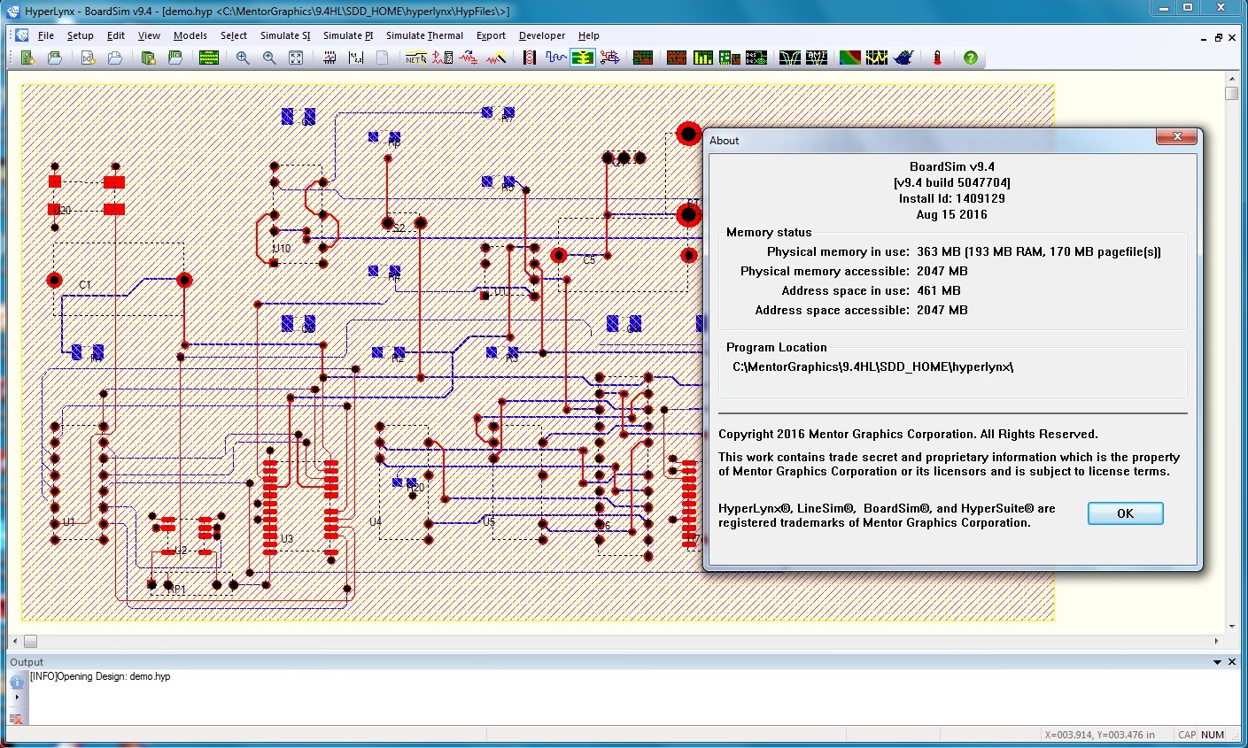Viewport: 1248px width, 748px height.
Task: Fit the board to window icon
Action: [x=296, y=58]
